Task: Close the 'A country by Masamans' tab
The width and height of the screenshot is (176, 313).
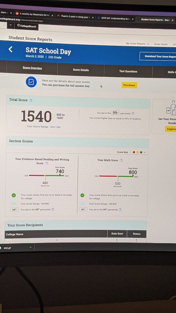Action: click(x=52, y=15)
